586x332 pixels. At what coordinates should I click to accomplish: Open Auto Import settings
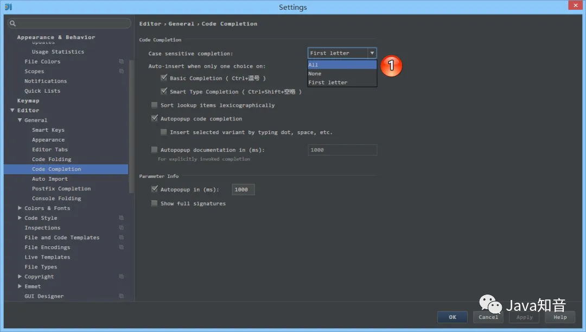point(50,178)
